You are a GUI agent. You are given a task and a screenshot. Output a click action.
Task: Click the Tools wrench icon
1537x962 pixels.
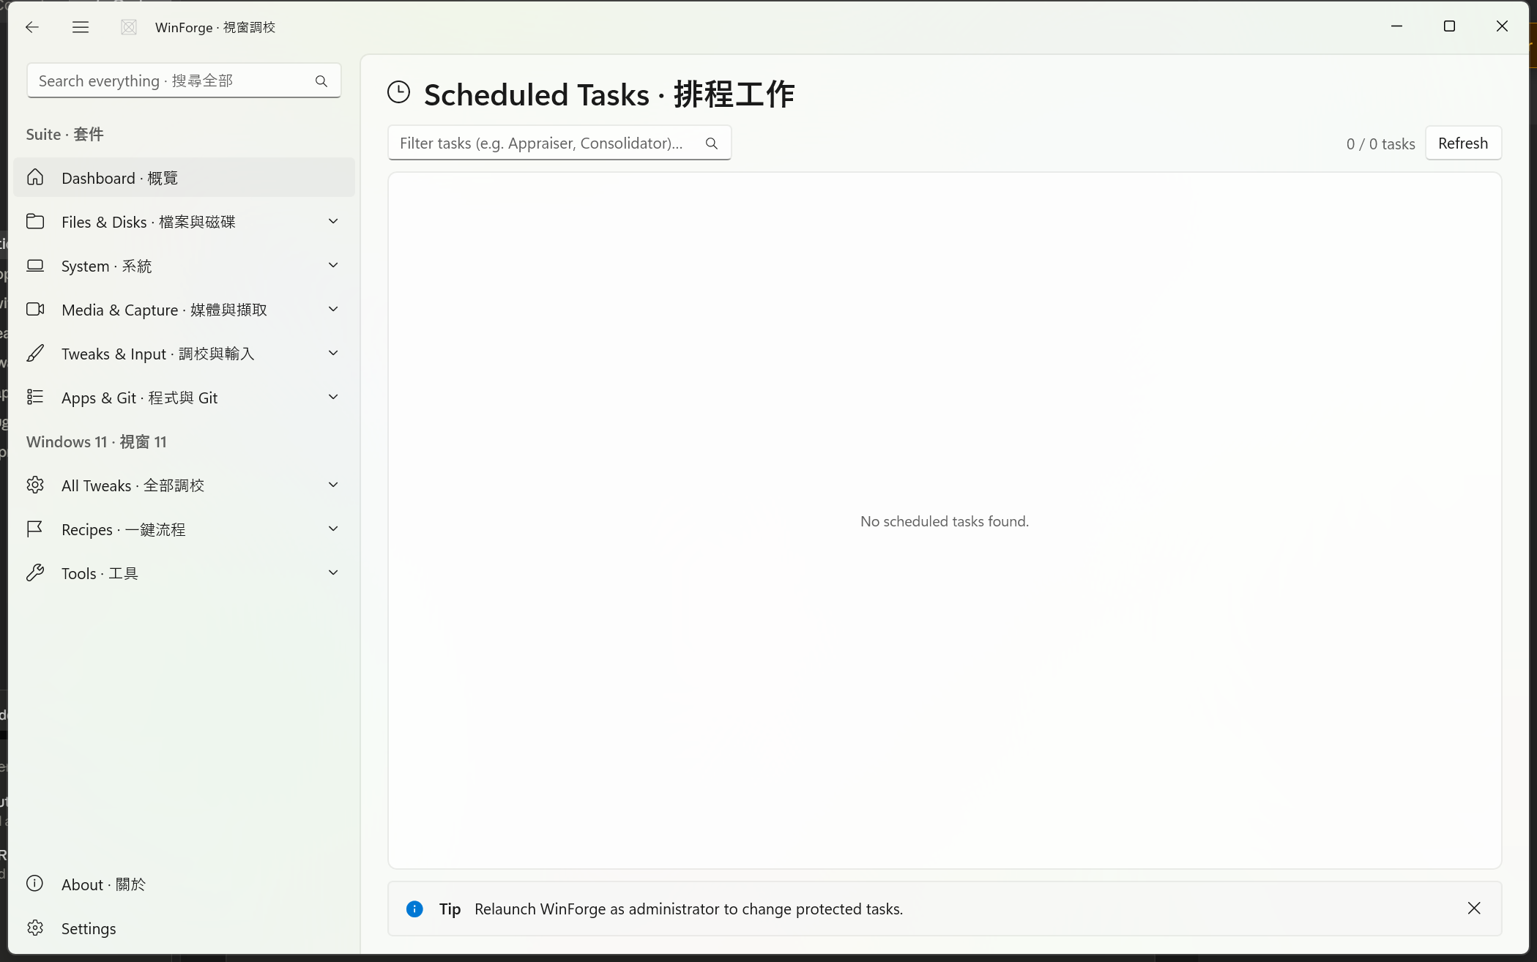click(x=35, y=573)
